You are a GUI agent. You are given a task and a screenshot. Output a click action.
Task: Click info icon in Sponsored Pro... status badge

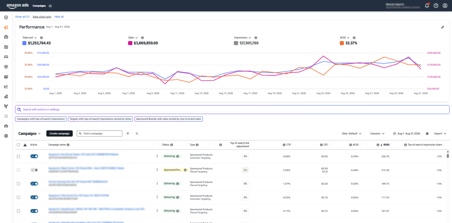click(x=185, y=170)
